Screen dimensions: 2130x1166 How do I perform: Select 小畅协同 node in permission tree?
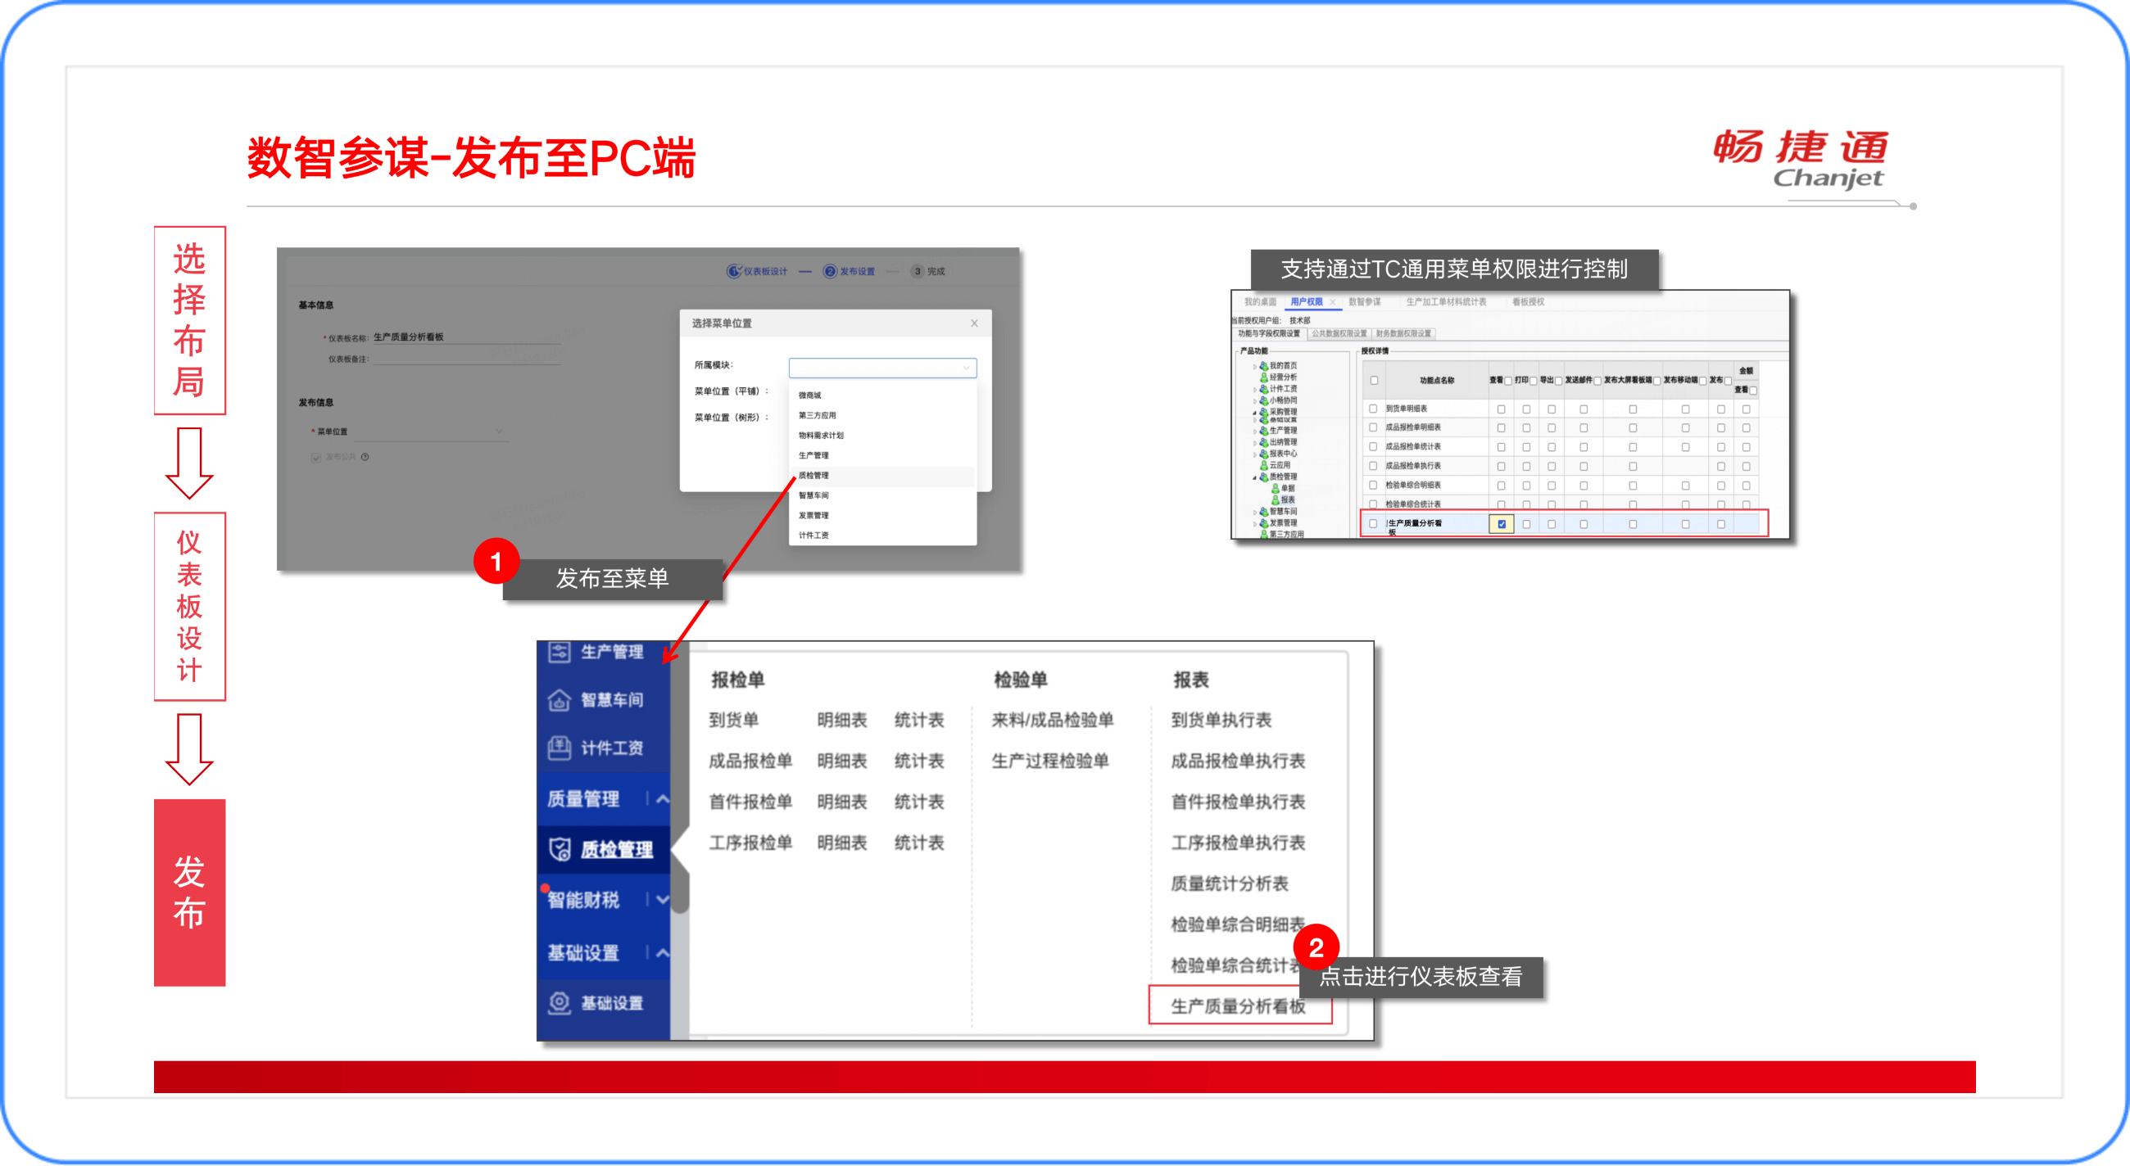click(1283, 400)
